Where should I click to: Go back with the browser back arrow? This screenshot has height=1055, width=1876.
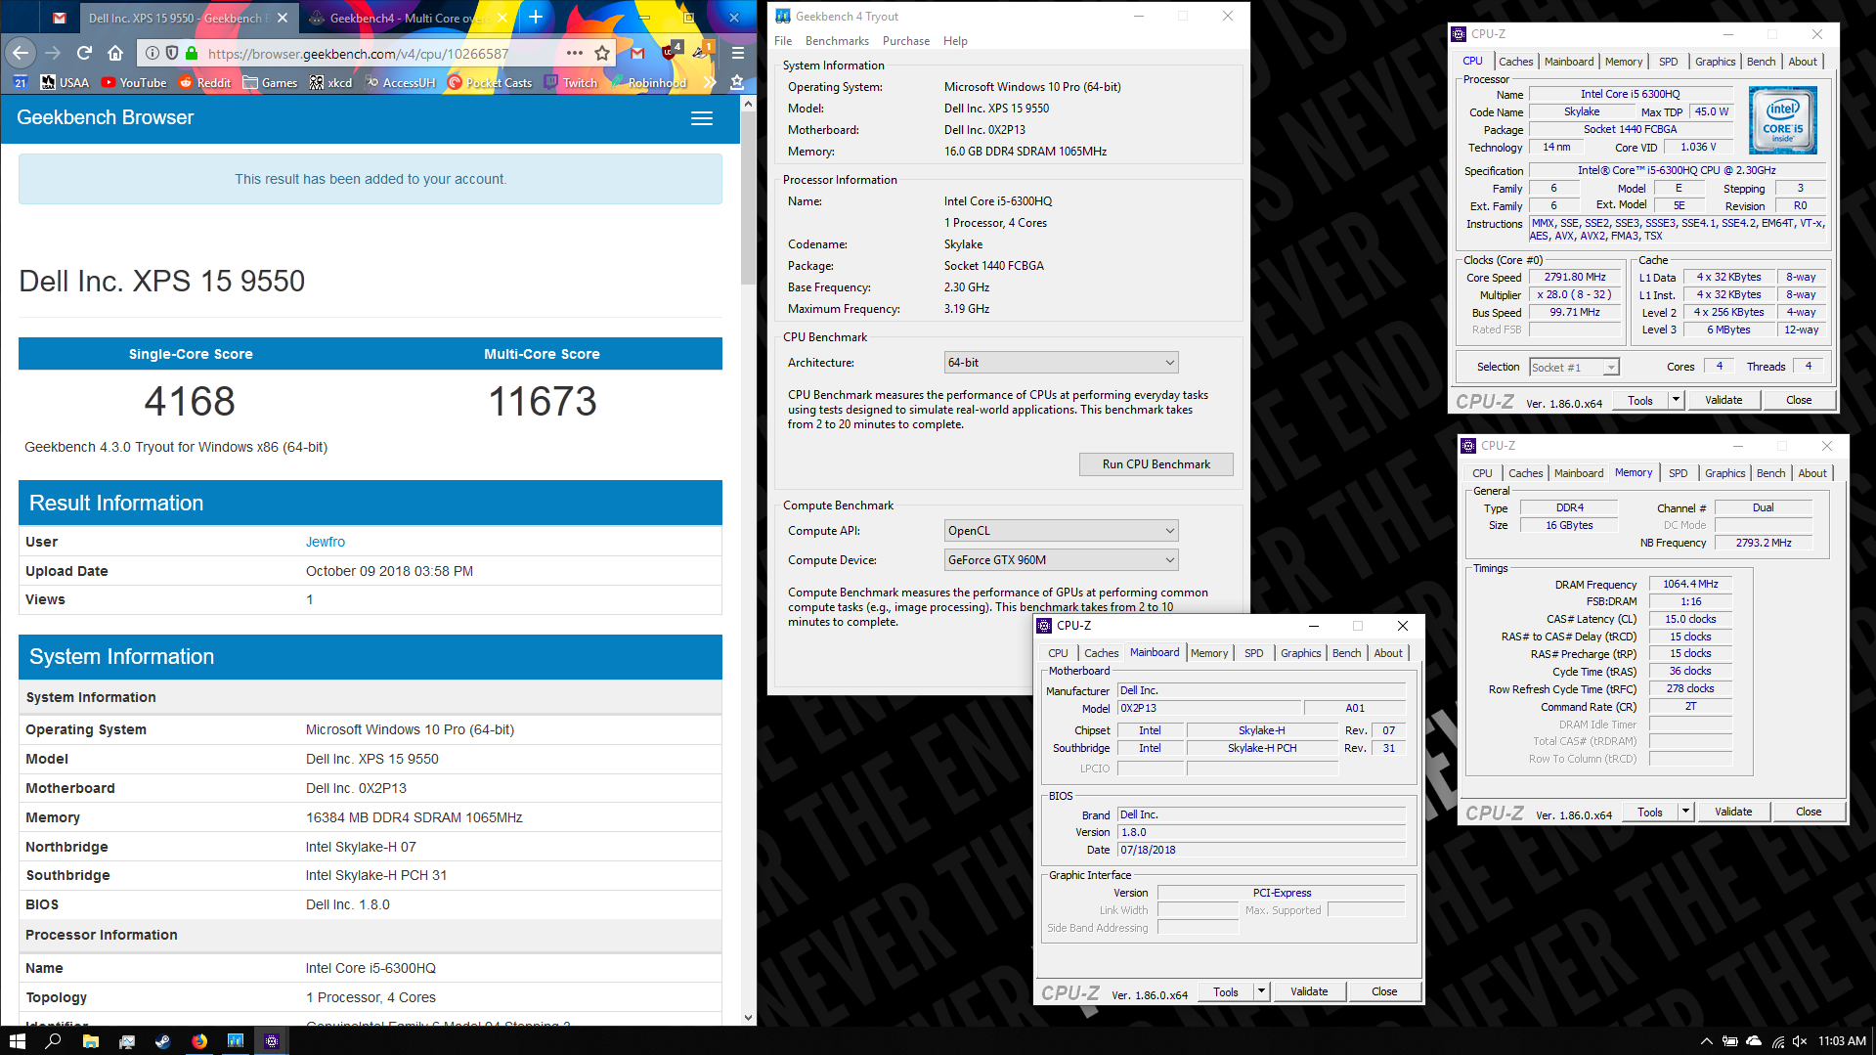pyautogui.click(x=21, y=53)
